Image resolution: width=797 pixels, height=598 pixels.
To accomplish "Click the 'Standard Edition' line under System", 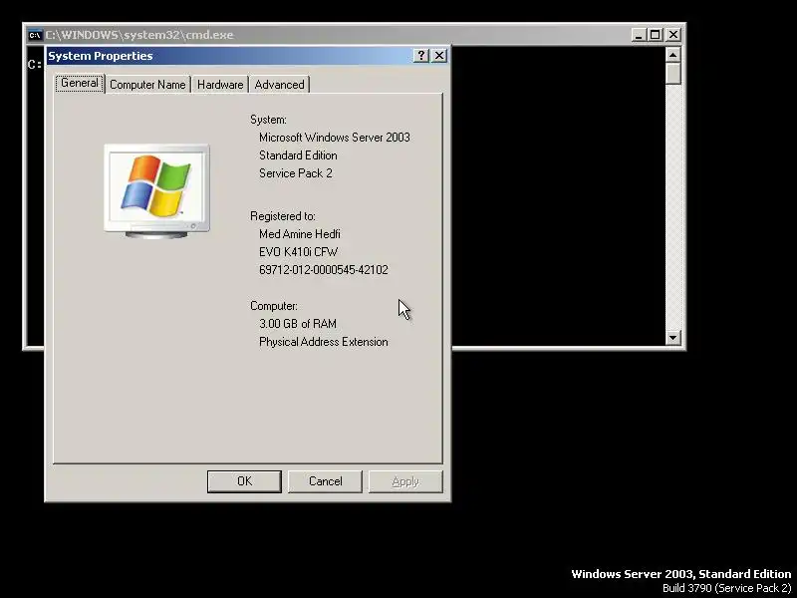I will [x=298, y=155].
